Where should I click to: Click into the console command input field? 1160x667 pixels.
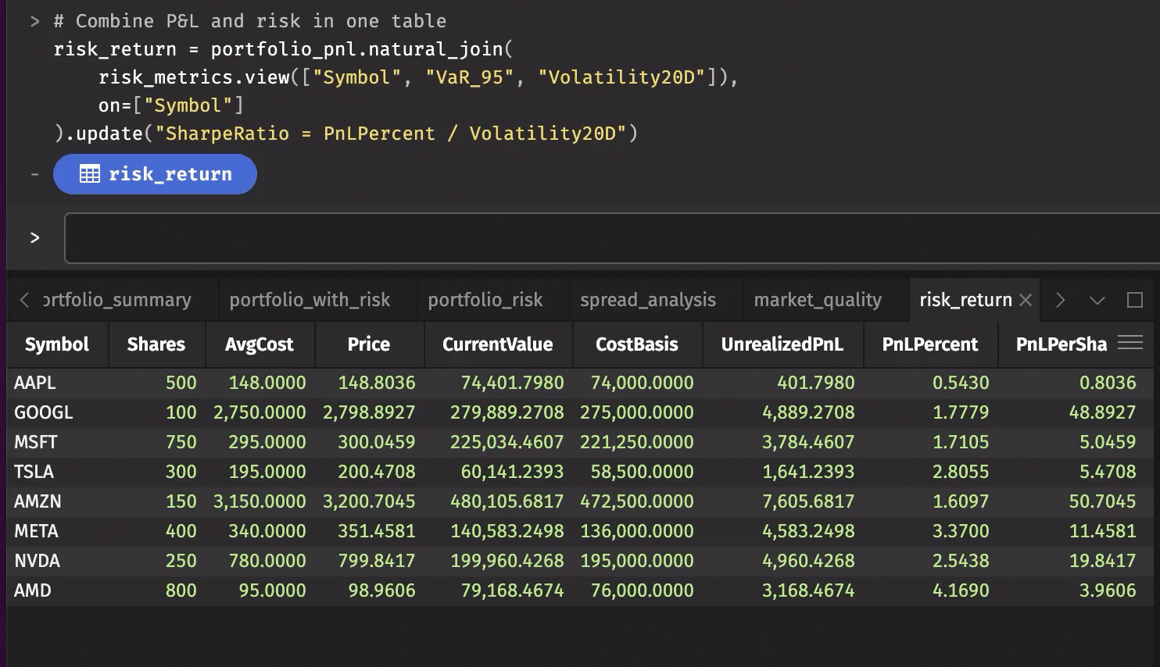(610, 238)
